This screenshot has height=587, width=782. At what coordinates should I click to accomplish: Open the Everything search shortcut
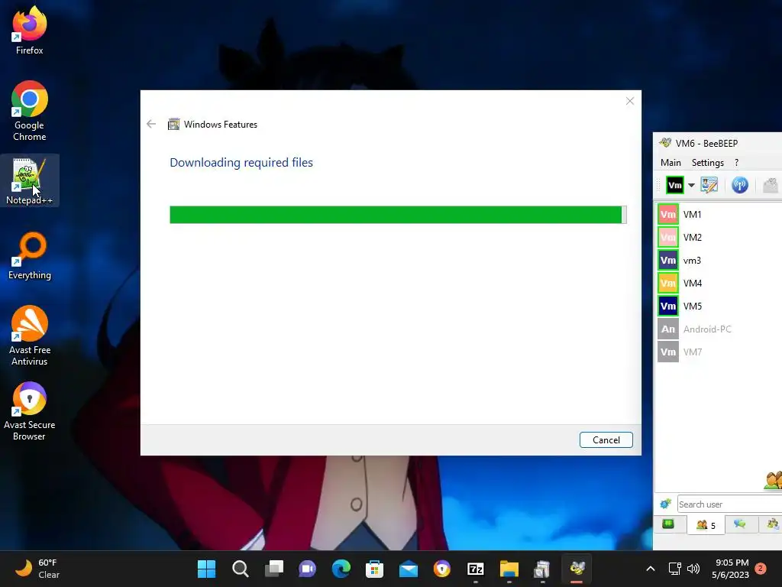point(30,255)
